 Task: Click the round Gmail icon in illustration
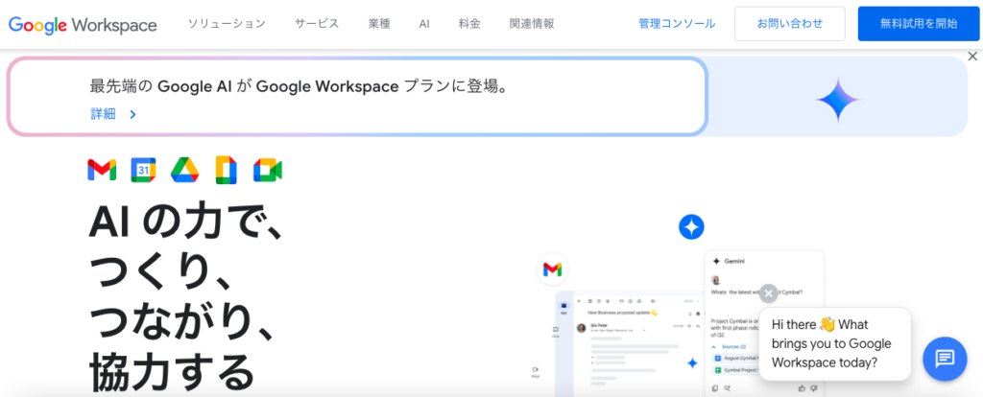point(552,269)
